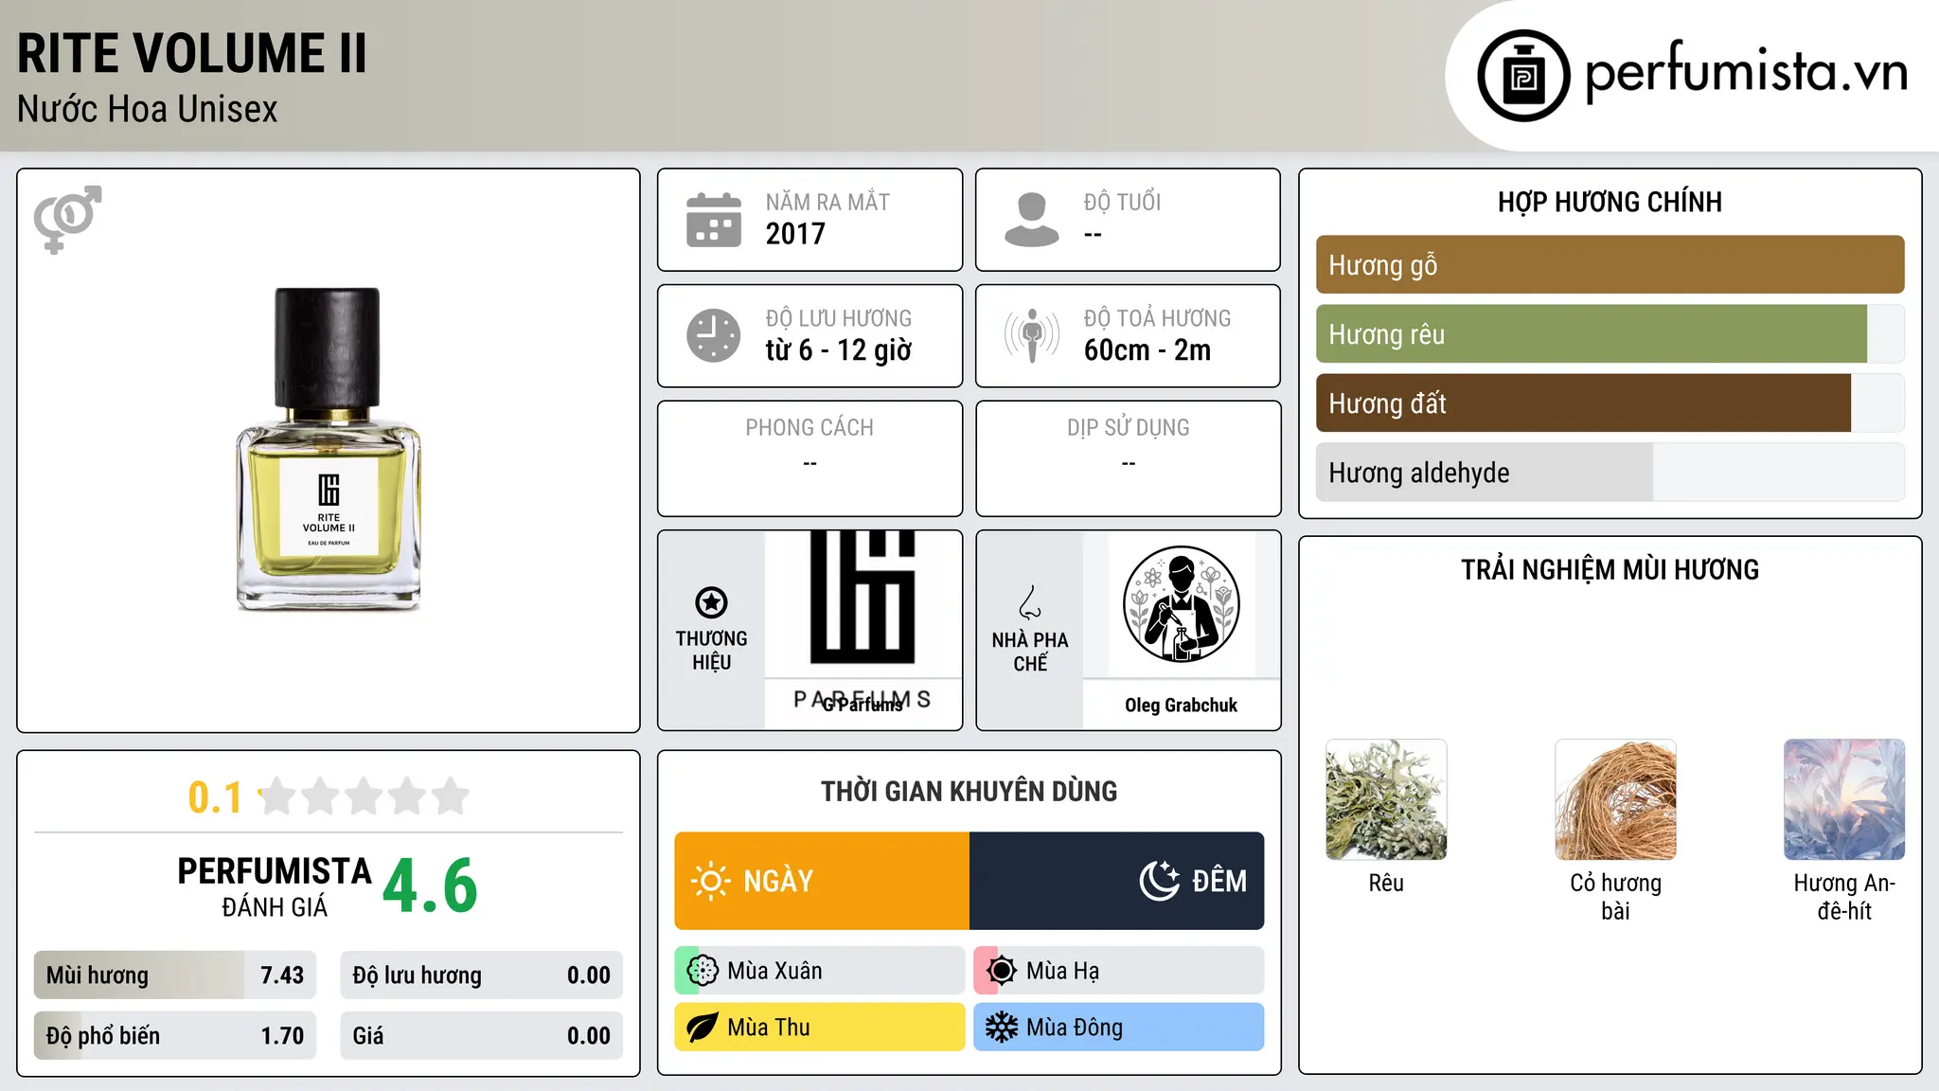The width and height of the screenshot is (1939, 1091).
Task: Select the Hương An-đê-hít note thumbnail
Action: pyautogui.click(x=1844, y=799)
